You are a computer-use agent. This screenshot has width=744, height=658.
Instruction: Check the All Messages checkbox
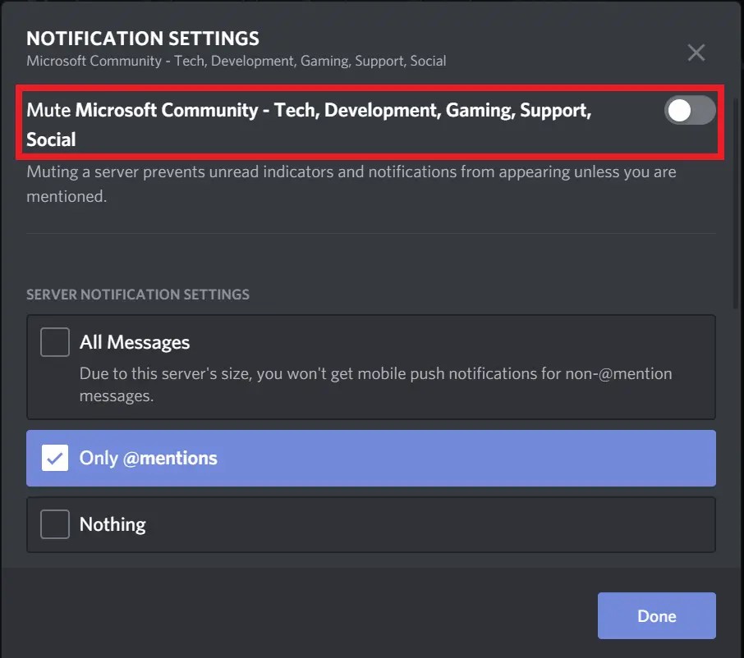55,342
